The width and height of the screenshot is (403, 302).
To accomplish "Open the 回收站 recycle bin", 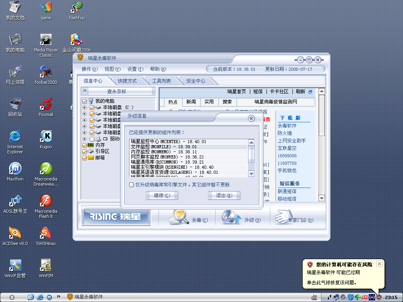I will (15, 107).
